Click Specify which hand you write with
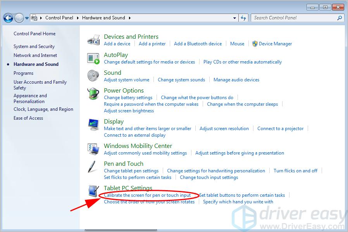Image resolution: width=348 pixels, height=232 pixels. pyautogui.click(x=238, y=202)
